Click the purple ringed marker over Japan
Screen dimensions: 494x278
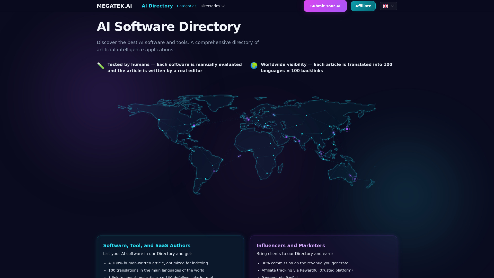[x=347, y=129]
